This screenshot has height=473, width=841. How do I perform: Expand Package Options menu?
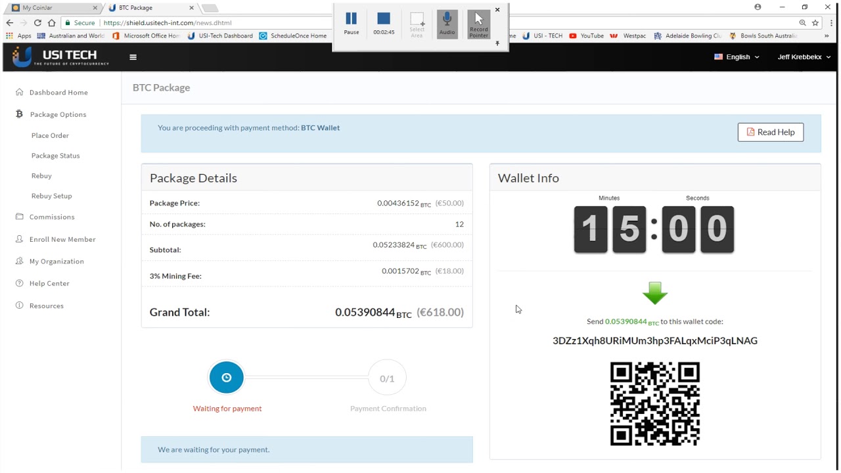tap(58, 114)
